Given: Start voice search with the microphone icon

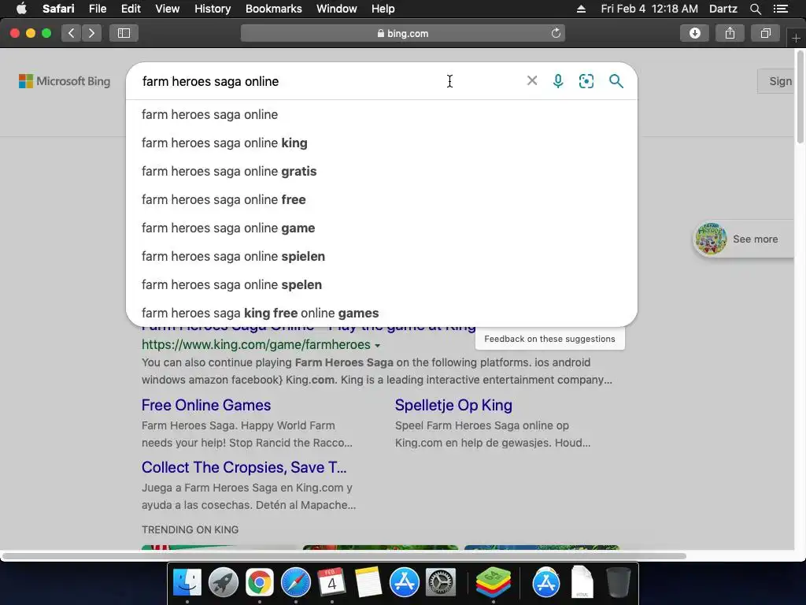Looking at the screenshot, I should pyautogui.click(x=558, y=81).
